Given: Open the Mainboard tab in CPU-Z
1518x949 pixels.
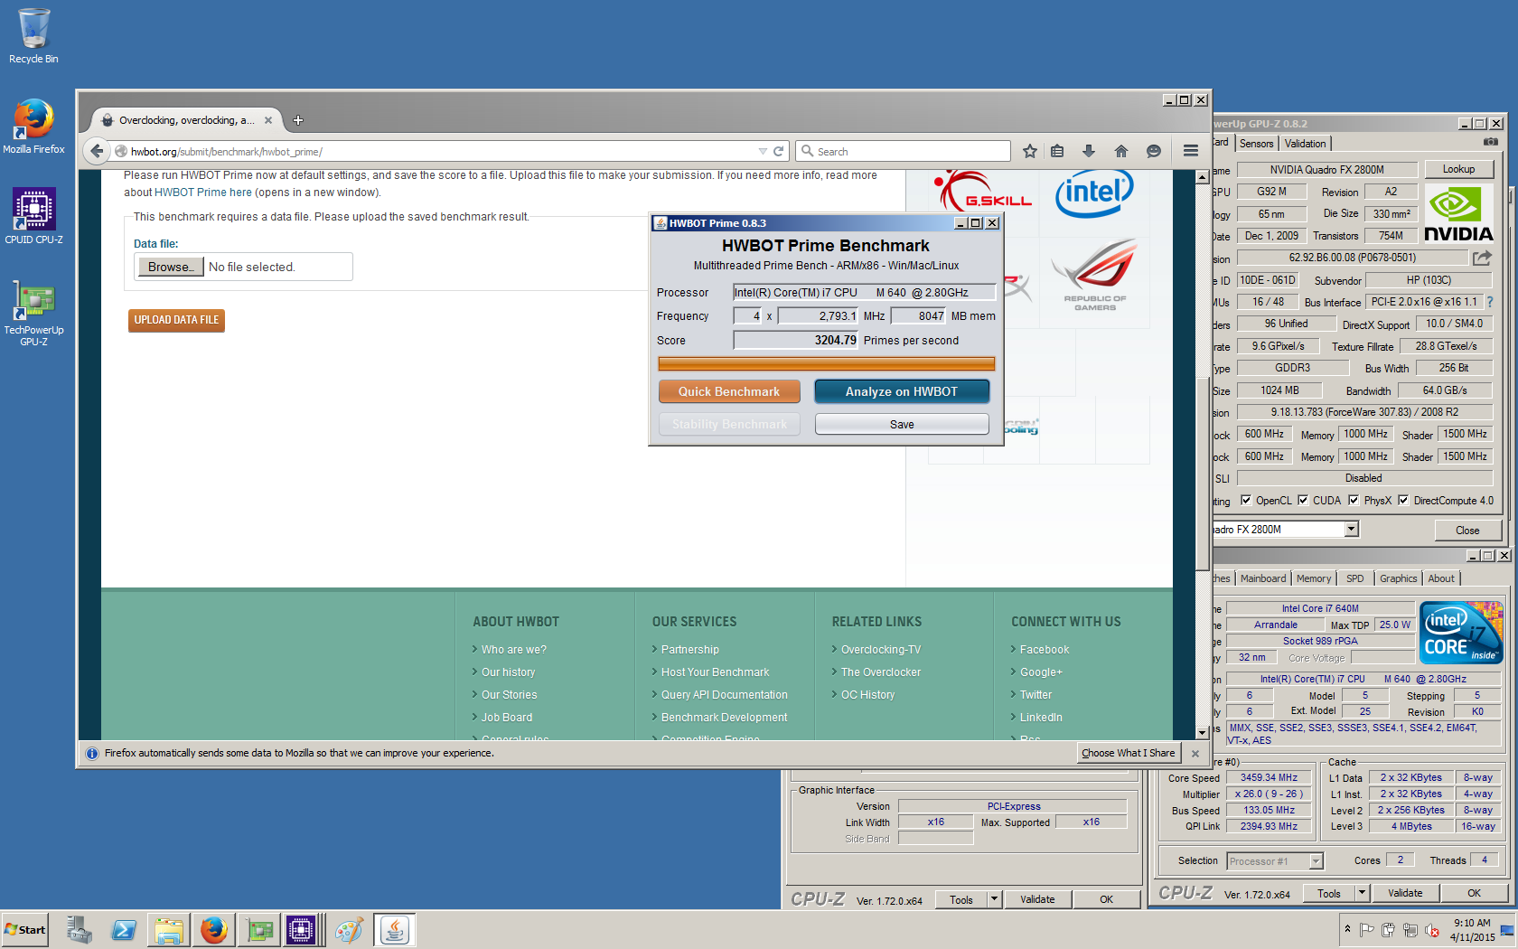Looking at the screenshot, I should click(x=1263, y=578).
